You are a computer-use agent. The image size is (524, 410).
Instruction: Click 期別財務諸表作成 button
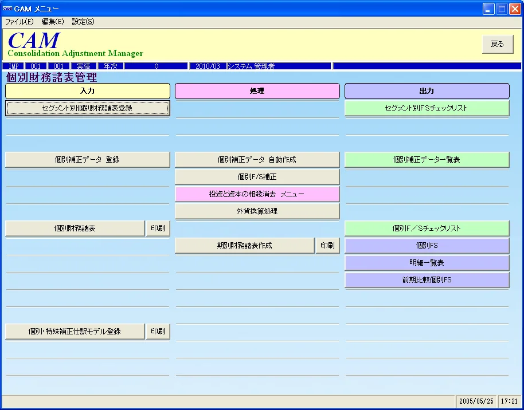click(245, 246)
